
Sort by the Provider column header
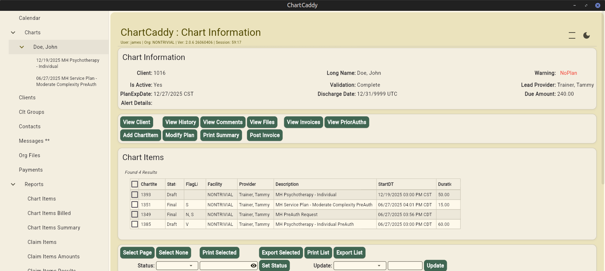256,184
